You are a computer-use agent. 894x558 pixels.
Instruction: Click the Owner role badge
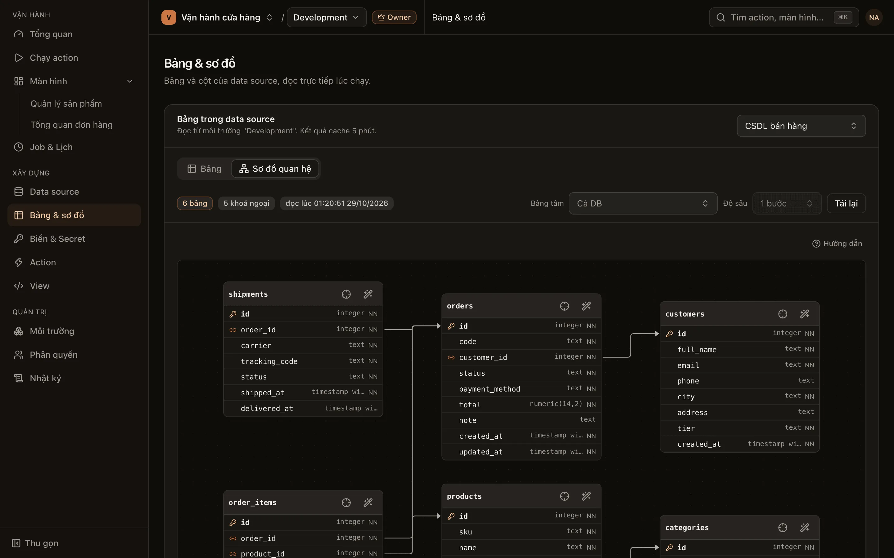tap(394, 17)
